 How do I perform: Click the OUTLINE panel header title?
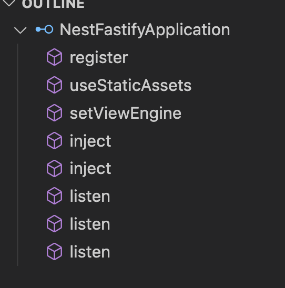point(53,4)
